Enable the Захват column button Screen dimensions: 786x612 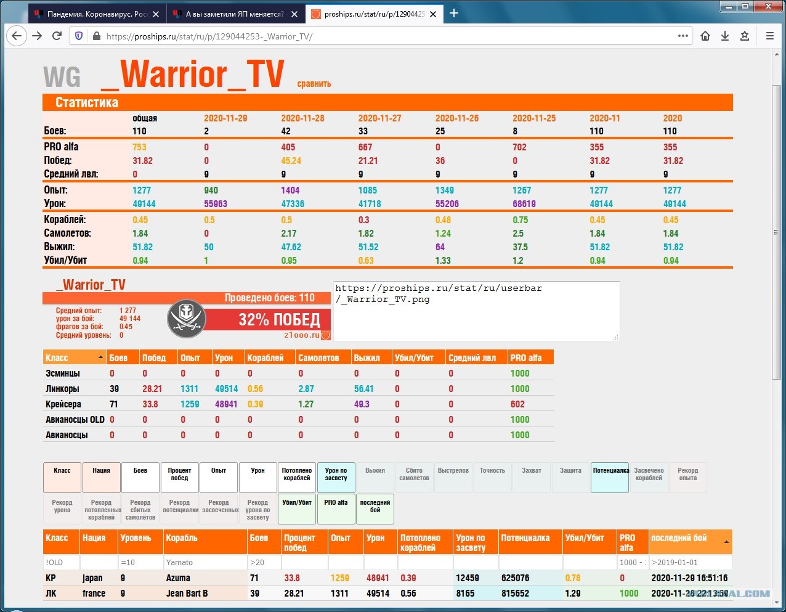[x=532, y=478]
